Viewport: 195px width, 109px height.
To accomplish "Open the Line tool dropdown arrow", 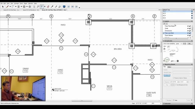I will (x=10, y=7).
